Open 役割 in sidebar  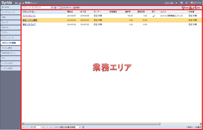click(x=10, y=17)
